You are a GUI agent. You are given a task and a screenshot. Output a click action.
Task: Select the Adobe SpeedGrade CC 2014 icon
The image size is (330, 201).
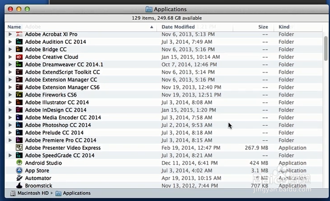[x=19, y=155]
